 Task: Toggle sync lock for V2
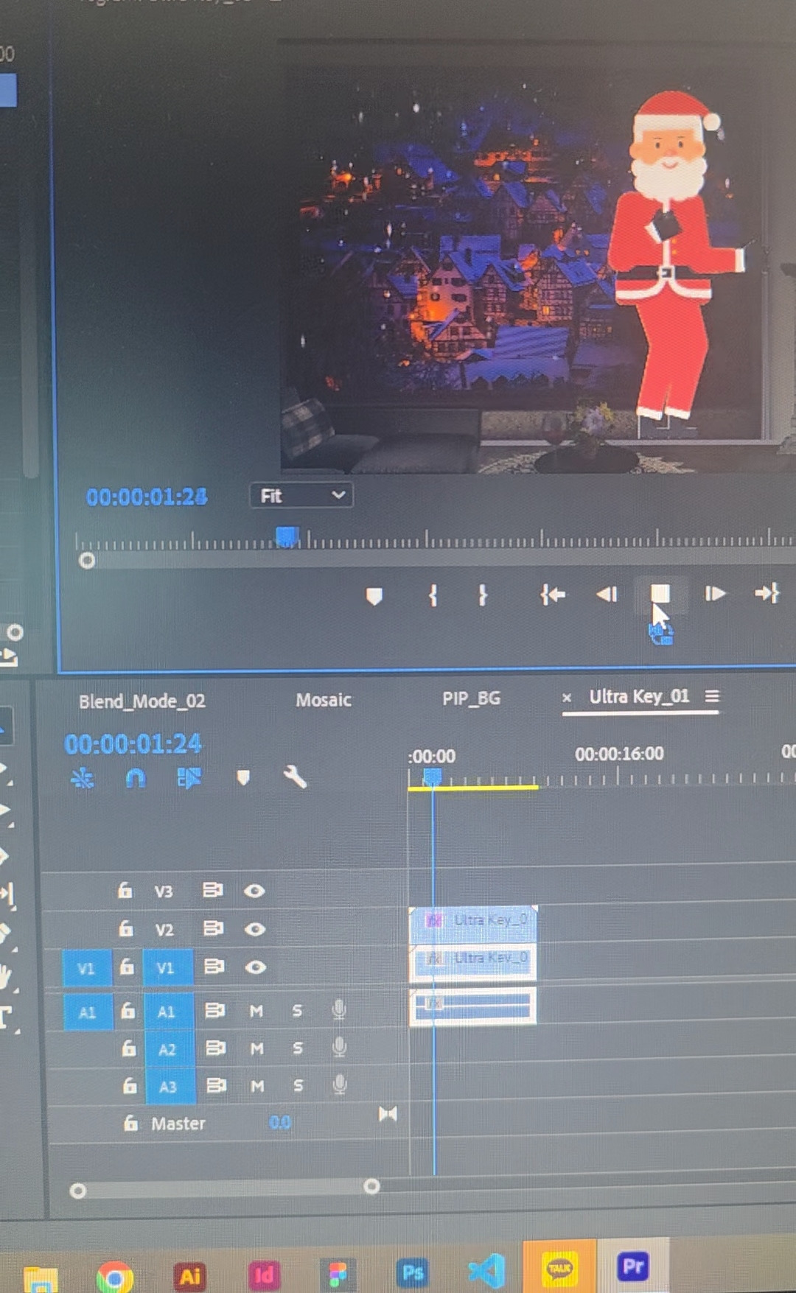[x=214, y=928]
